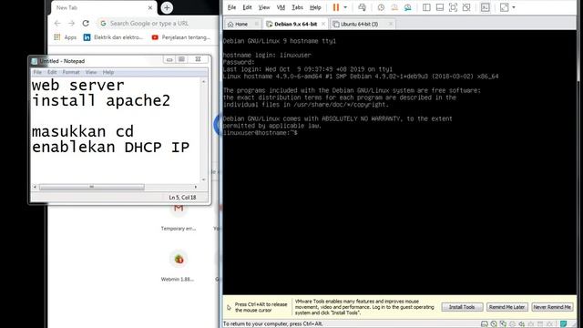Open Notepad Edit menu

pos(52,72)
